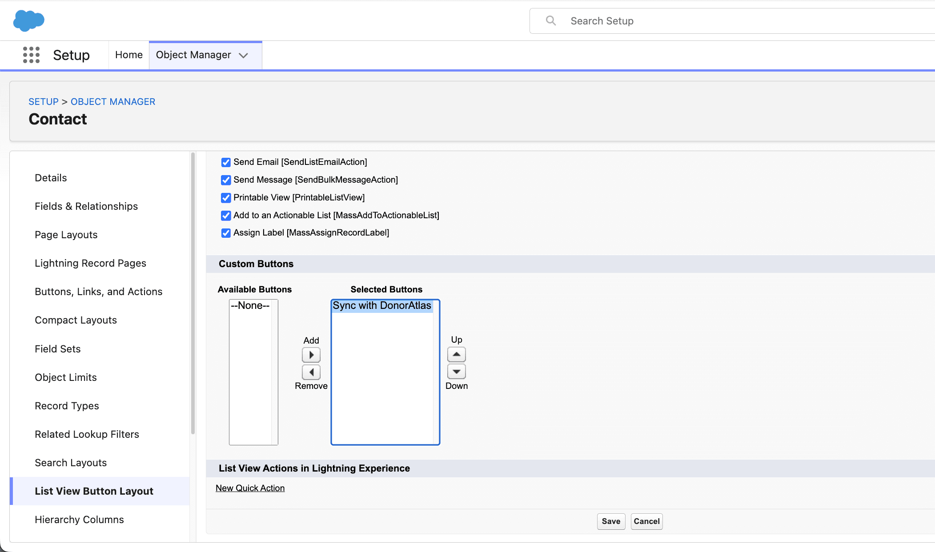Navigate to the OBJECT MANAGER breadcrumb
This screenshot has width=935, height=552.
click(113, 101)
